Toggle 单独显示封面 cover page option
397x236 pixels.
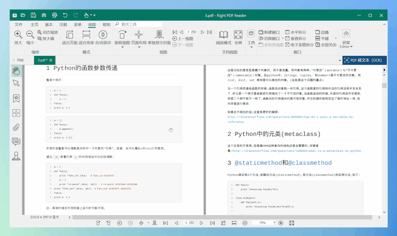[159, 37]
